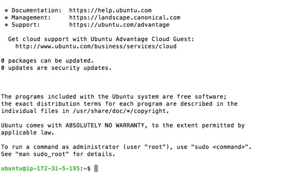Click the Management label line

(x=28, y=17)
